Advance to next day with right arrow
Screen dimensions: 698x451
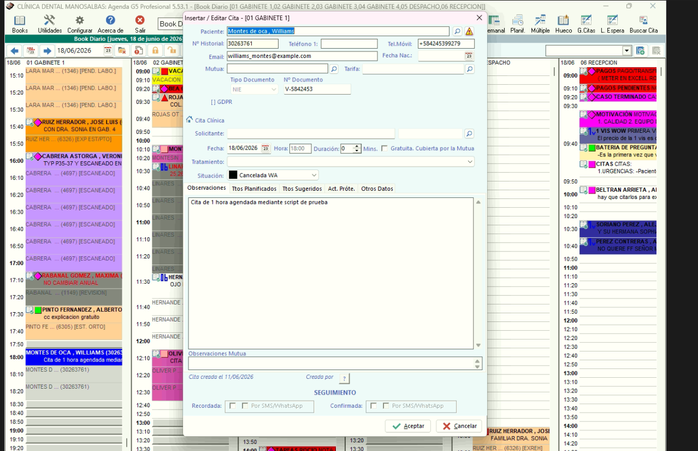(47, 51)
